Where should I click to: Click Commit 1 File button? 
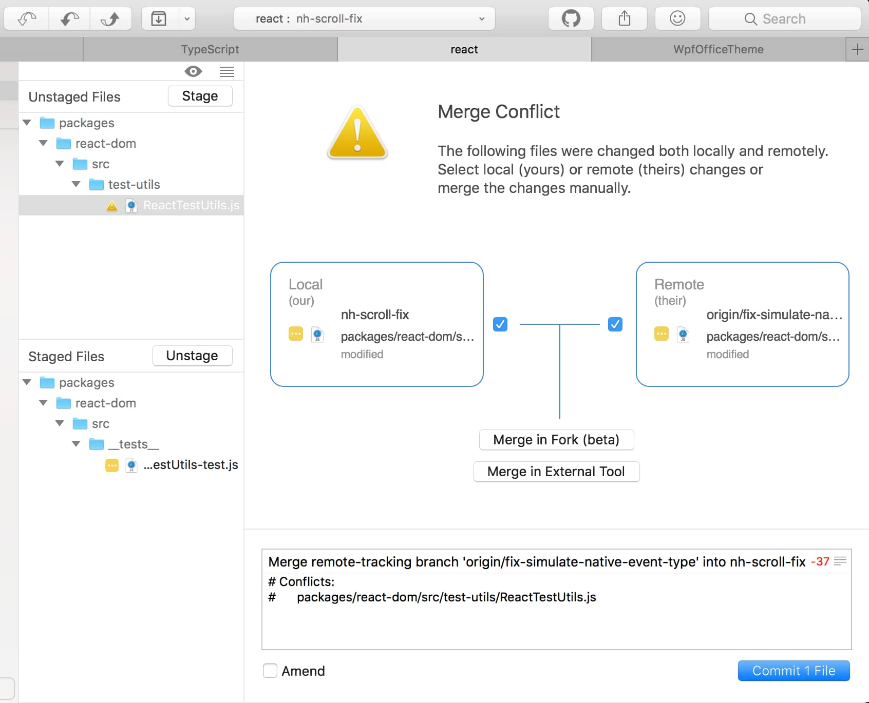794,671
